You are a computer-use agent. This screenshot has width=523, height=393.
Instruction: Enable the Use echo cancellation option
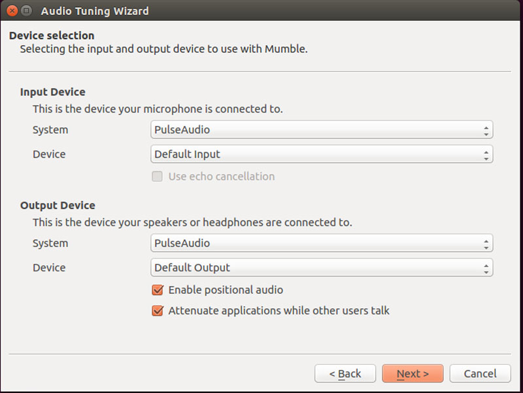(x=157, y=176)
